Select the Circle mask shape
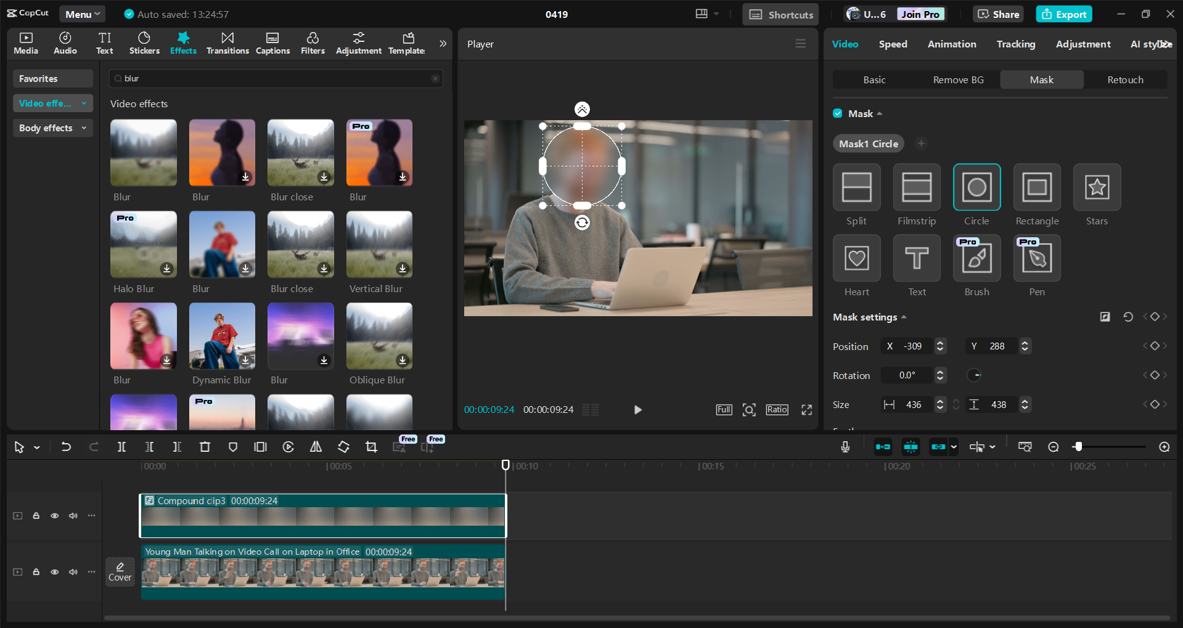The image size is (1183, 628). pos(976,187)
